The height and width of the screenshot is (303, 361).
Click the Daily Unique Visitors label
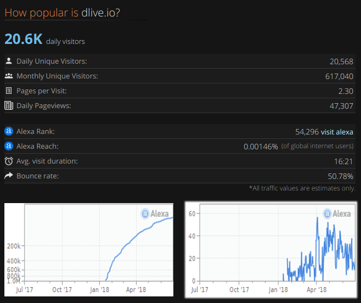52,61
